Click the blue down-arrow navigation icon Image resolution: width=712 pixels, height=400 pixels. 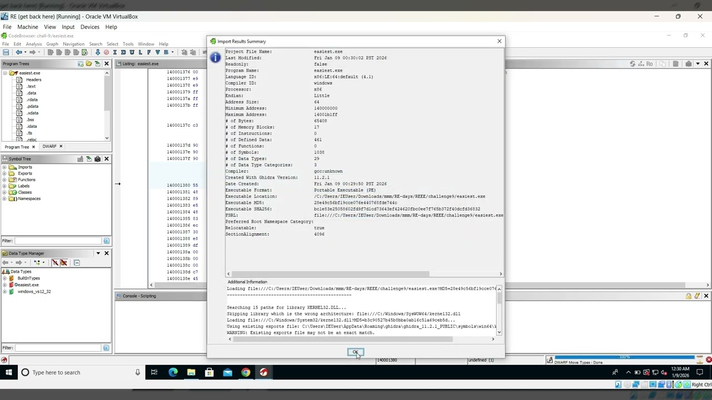click(x=97, y=52)
